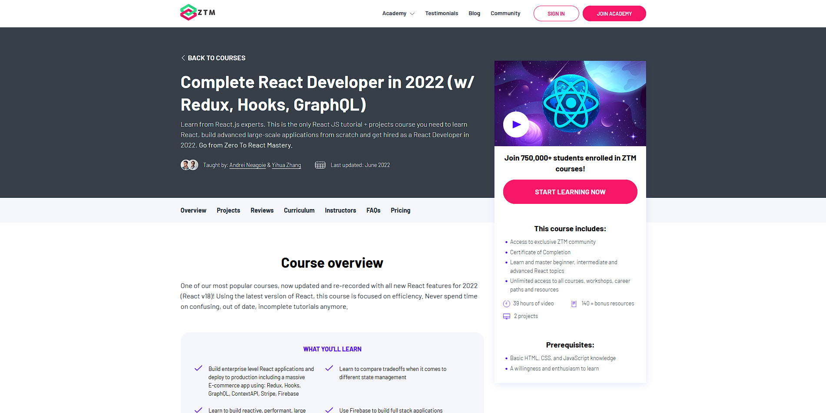Click the back arrow before BACK TO COURSES
This screenshot has width=826, height=413.
click(x=183, y=57)
